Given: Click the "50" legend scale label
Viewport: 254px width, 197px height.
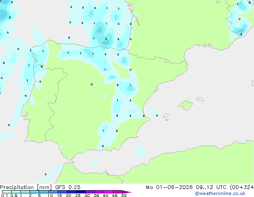Looking at the screenshot, I should point(124,195).
